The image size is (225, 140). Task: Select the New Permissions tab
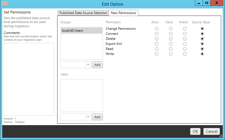123,13
